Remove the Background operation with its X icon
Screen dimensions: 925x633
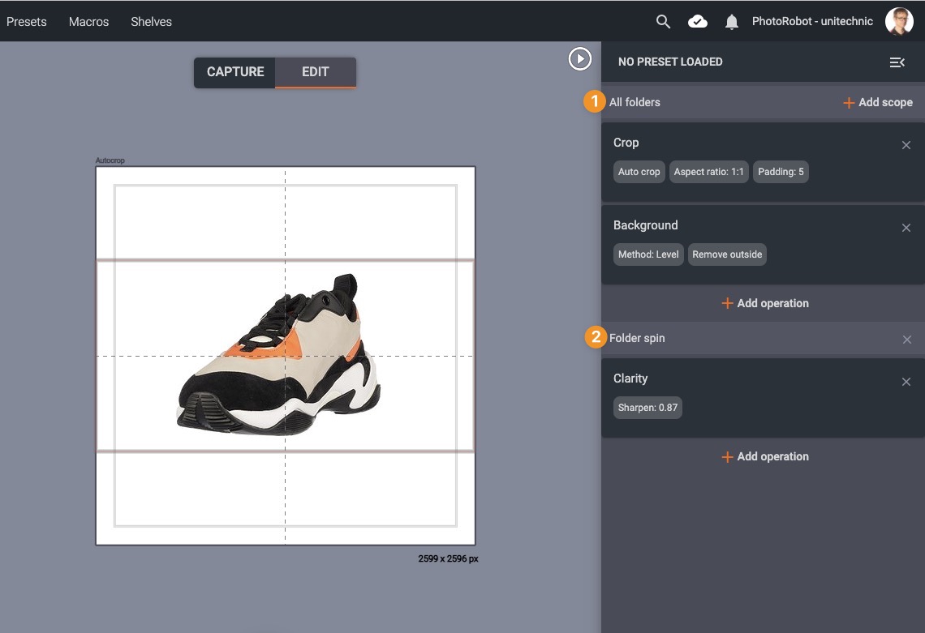tap(906, 228)
